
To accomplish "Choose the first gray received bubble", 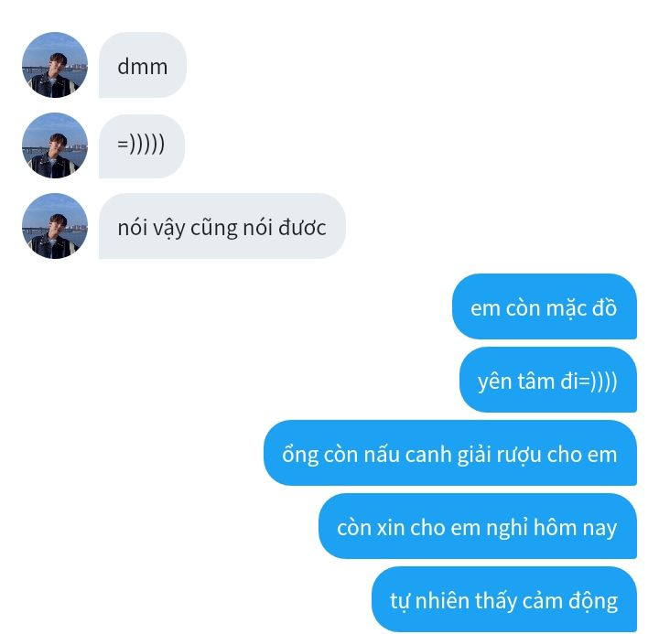I will tap(143, 65).
